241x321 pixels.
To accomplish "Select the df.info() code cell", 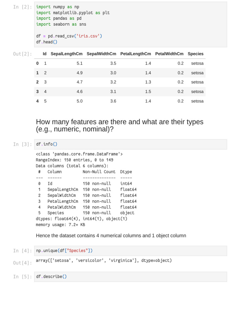I will [x=130, y=144].
